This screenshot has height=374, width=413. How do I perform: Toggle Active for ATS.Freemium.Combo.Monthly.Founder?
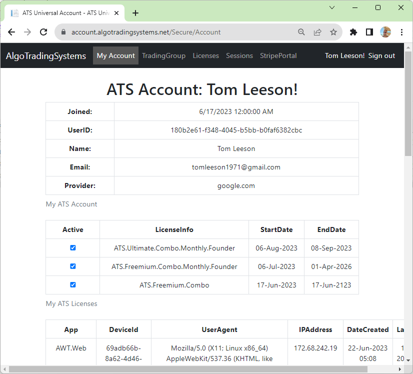coord(73,266)
